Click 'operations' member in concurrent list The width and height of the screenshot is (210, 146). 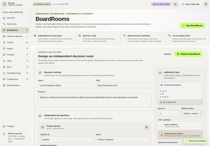tap(165, 97)
